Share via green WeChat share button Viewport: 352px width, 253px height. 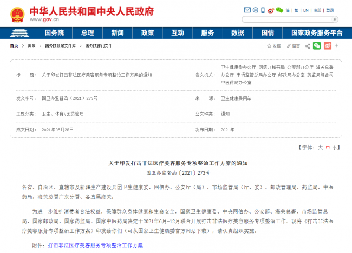click(317, 46)
